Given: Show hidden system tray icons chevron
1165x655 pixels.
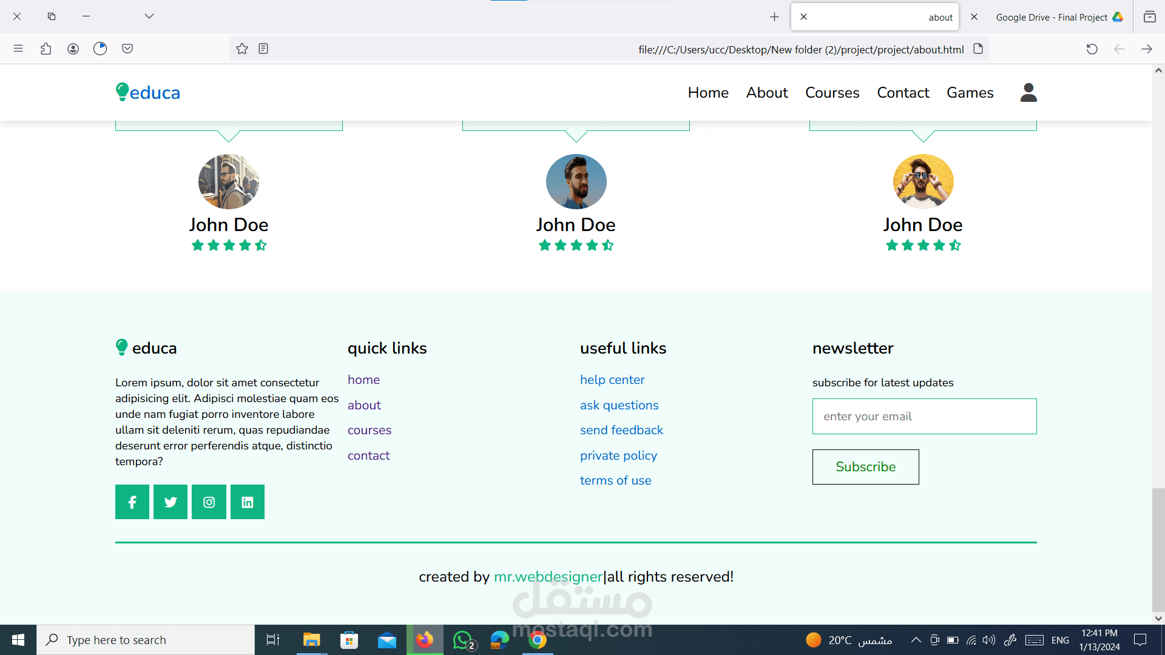Looking at the screenshot, I should (916, 640).
